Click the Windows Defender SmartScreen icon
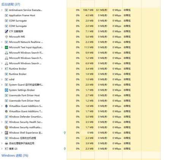Image resolution: width=190 pixels, height=160 pixels. (6, 117)
